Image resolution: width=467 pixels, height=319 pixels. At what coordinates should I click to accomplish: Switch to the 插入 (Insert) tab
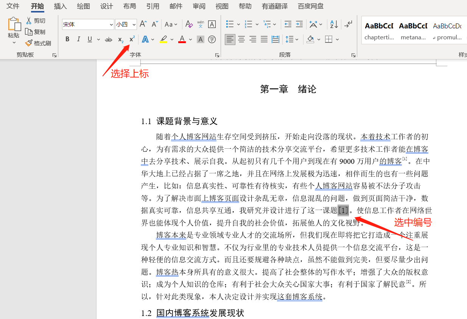pos(60,6)
